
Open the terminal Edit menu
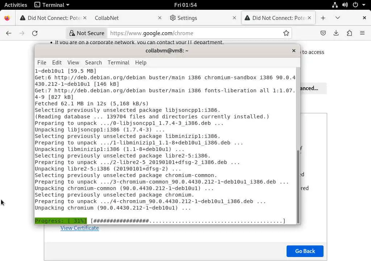pos(57,63)
